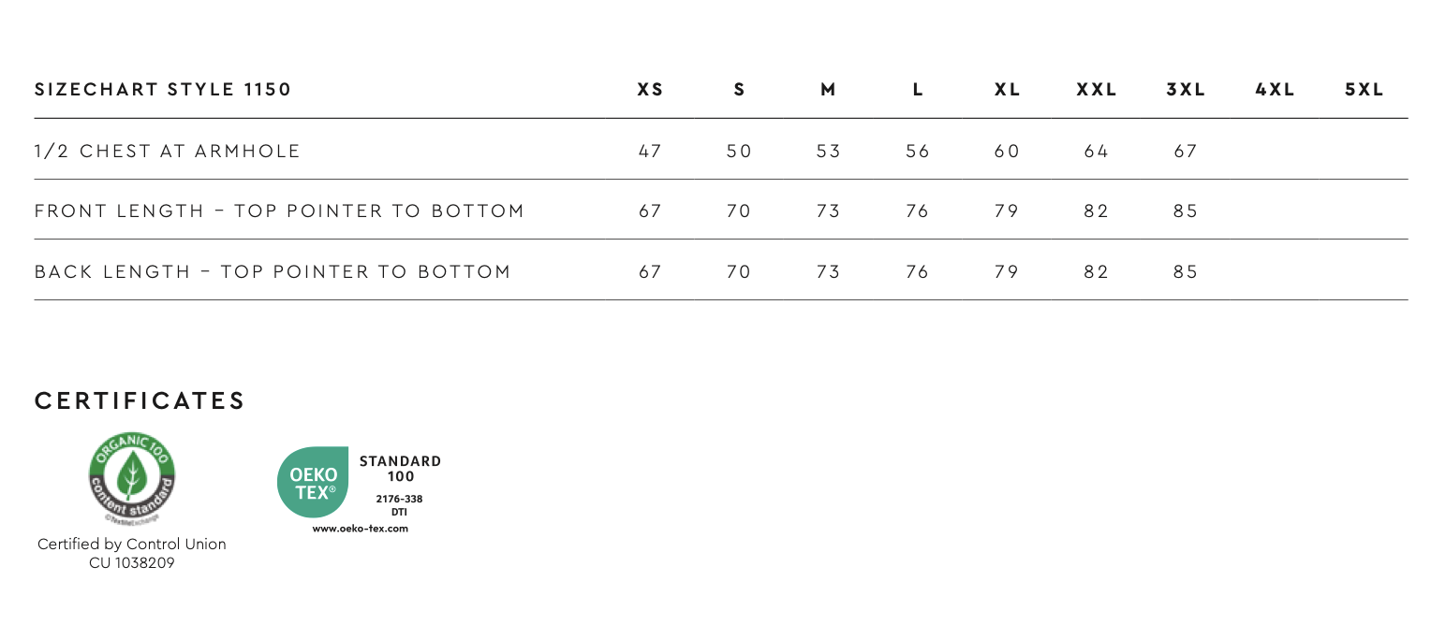This screenshot has width=1446, height=625.
Task: Click the Standard 100 certificate label
Action: coord(400,469)
